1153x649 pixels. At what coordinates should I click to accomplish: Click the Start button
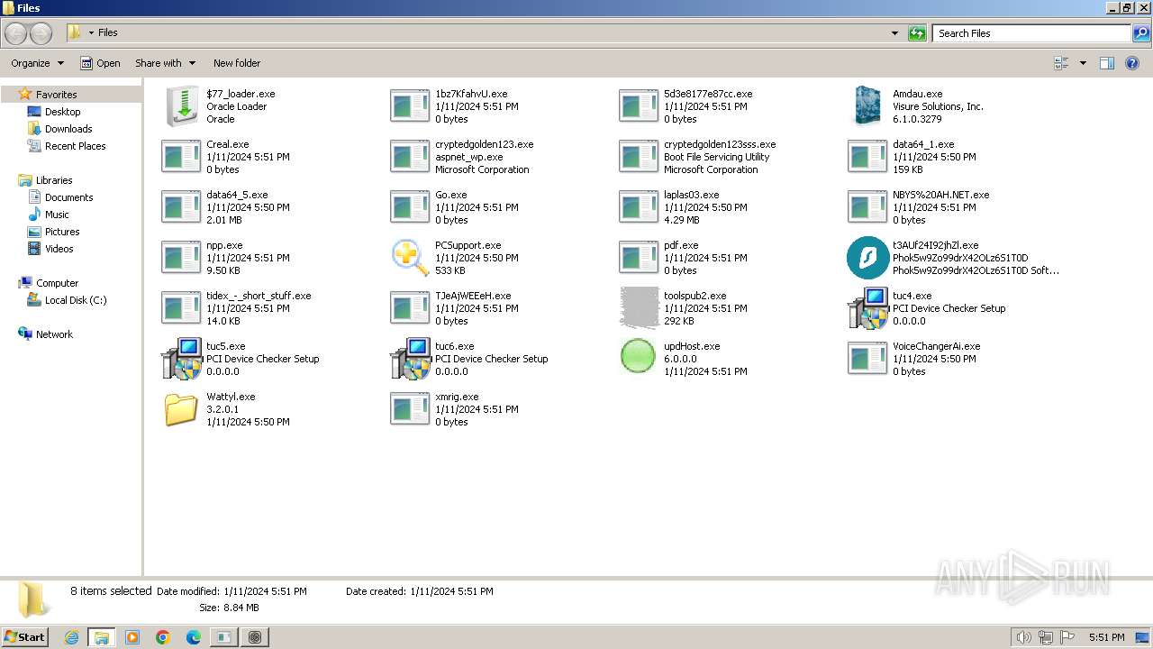point(25,636)
